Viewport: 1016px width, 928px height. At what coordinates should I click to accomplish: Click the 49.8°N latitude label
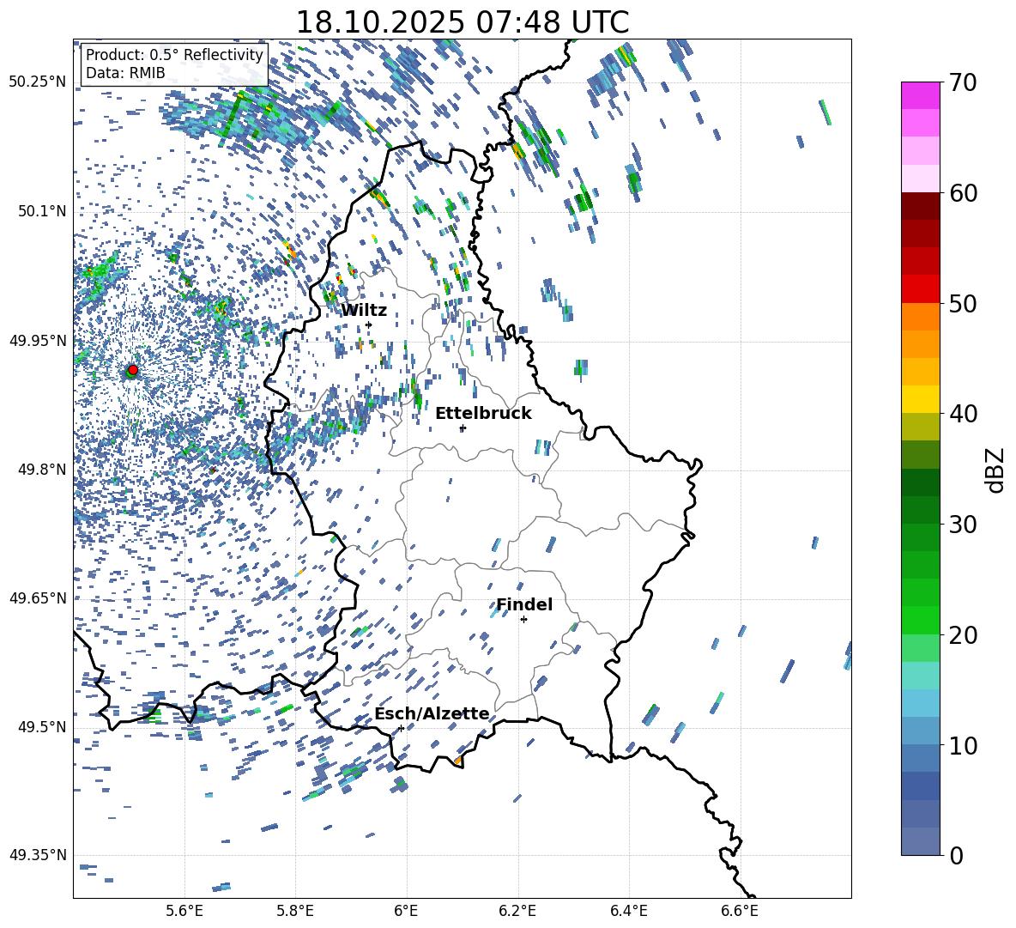click(x=42, y=470)
